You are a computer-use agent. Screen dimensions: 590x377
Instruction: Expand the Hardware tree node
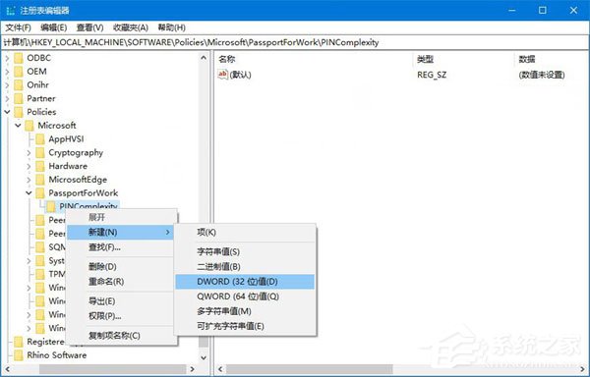(x=29, y=166)
